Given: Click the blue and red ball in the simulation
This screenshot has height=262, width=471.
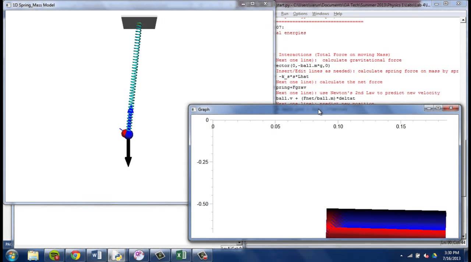Looking at the screenshot, I should point(127,134).
